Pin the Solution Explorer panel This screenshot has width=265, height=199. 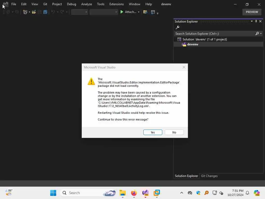tap(256, 21)
